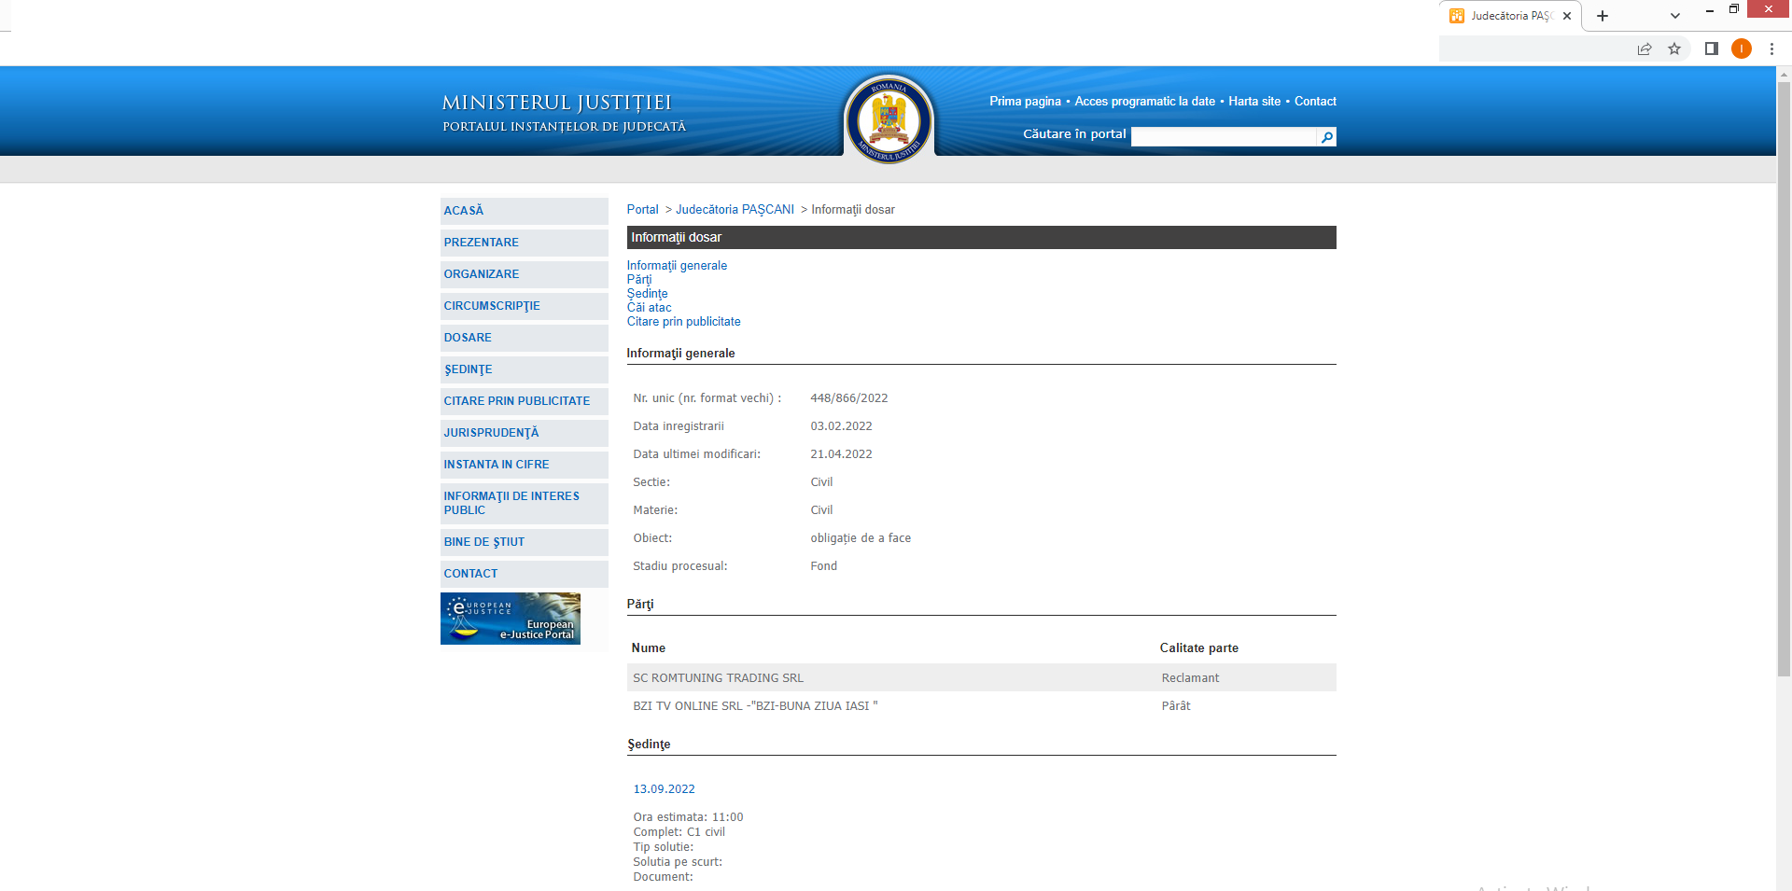Click the page vertical scrollbar
Image resolution: width=1792 pixels, height=891 pixels.
coord(1784,373)
